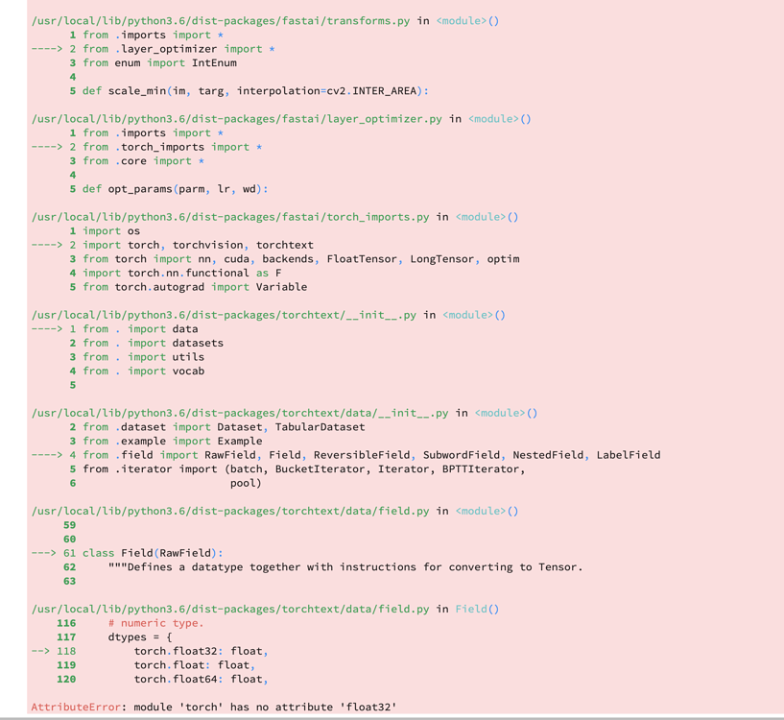Click line 'from torch.autograd import Variable'

point(195,287)
